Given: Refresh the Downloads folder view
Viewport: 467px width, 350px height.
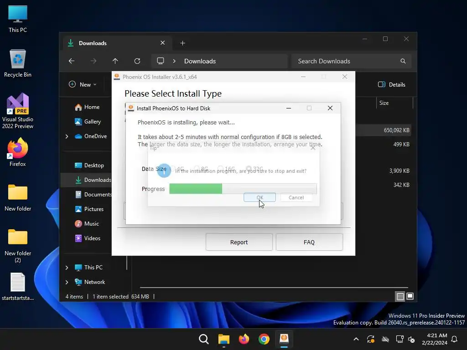Looking at the screenshot, I should pyautogui.click(x=137, y=61).
